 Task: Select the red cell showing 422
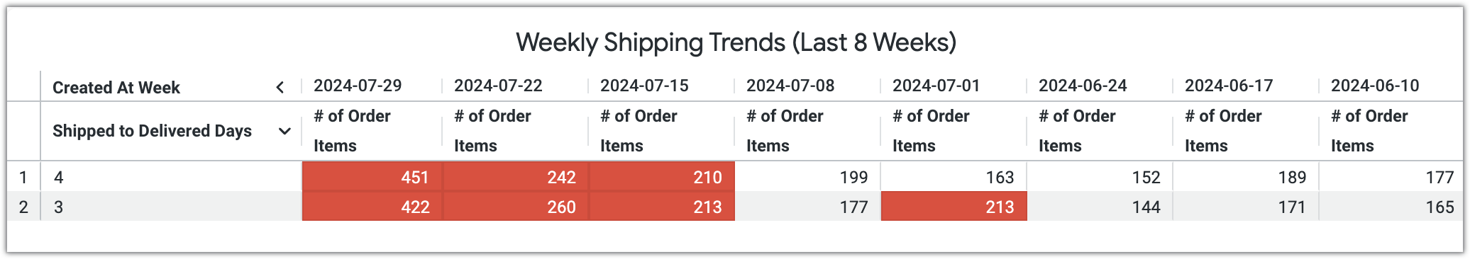(x=372, y=207)
